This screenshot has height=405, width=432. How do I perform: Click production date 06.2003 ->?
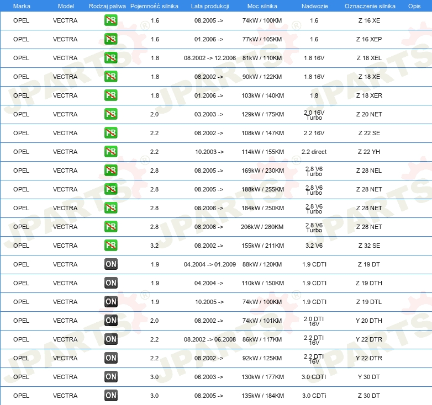click(209, 377)
